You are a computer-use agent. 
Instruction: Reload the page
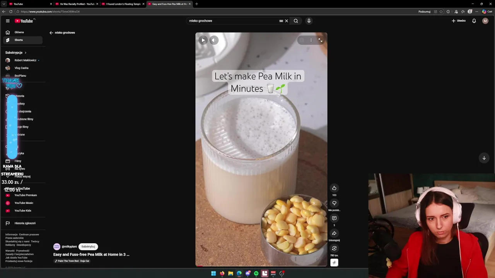pos(10,12)
